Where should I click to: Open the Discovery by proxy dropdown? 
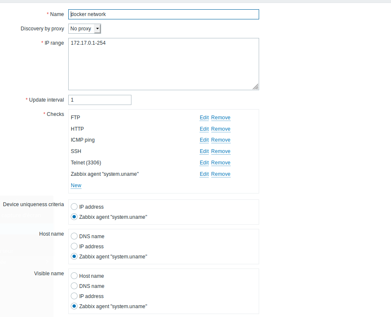[x=84, y=28]
